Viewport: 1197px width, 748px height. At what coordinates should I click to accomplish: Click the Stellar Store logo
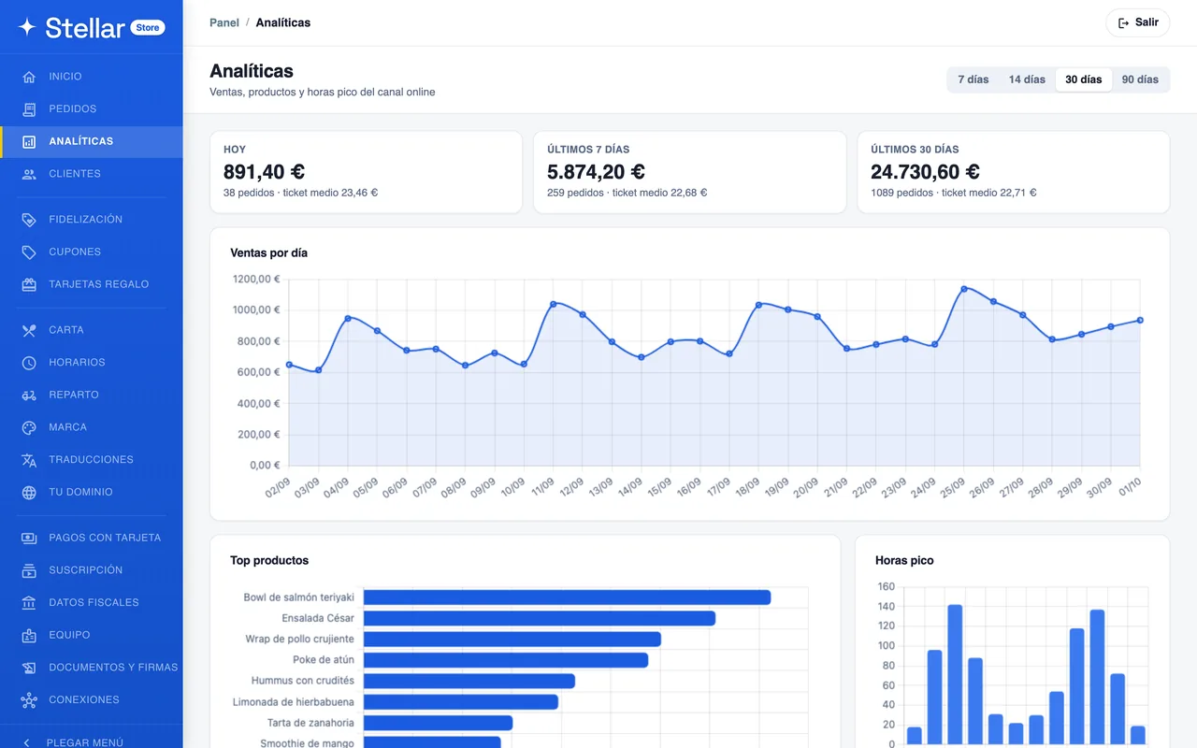point(91,27)
